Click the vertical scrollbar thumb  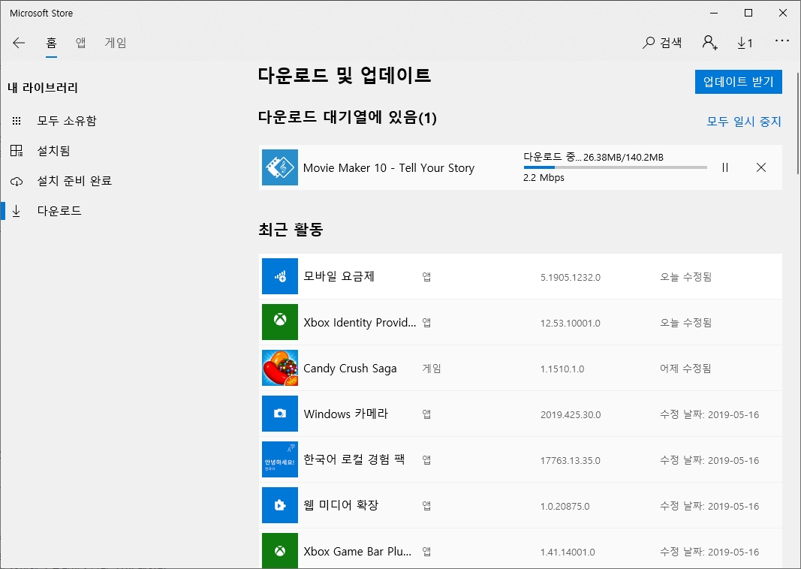tap(797, 124)
